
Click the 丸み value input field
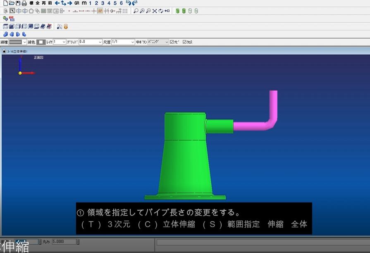[x=64, y=242]
